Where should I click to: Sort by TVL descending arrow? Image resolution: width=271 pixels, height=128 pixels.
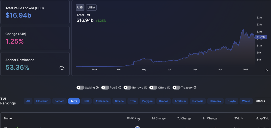[x=242, y=118]
